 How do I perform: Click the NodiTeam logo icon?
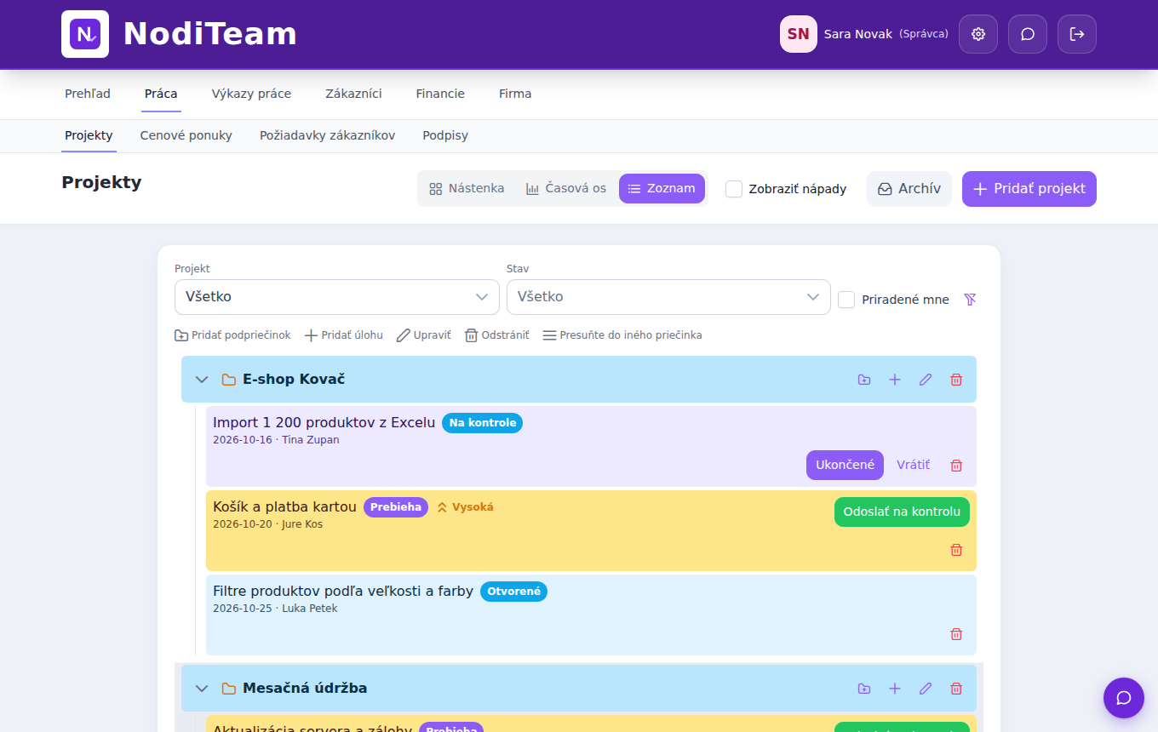85,34
